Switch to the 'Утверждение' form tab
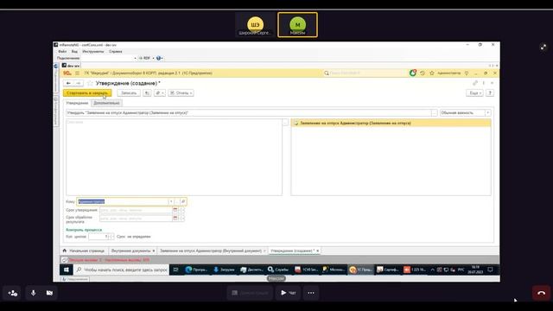This screenshot has width=553, height=311. tap(77, 103)
